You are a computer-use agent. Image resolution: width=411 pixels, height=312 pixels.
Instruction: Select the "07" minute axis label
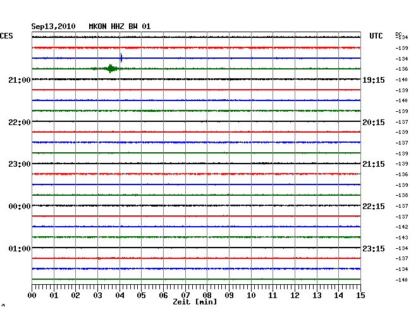pyautogui.click(x=185, y=296)
